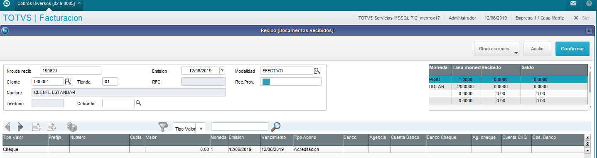Expand the Otras acciones dropdown

coord(497,49)
